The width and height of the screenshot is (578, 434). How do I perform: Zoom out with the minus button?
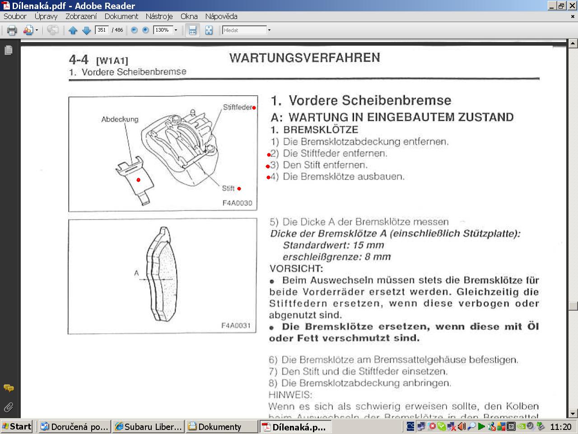pyautogui.click(x=134, y=30)
